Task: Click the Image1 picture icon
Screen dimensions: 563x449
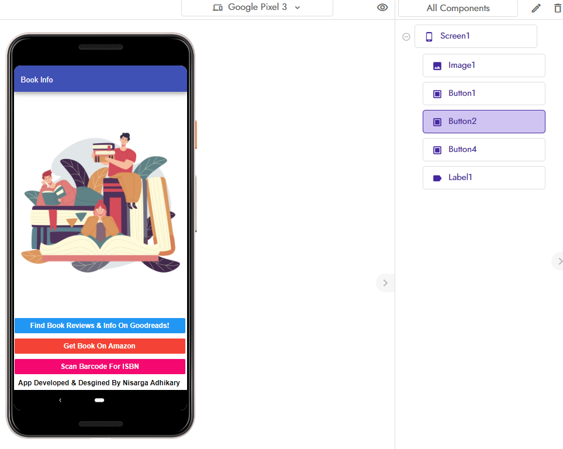Action: pos(437,65)
